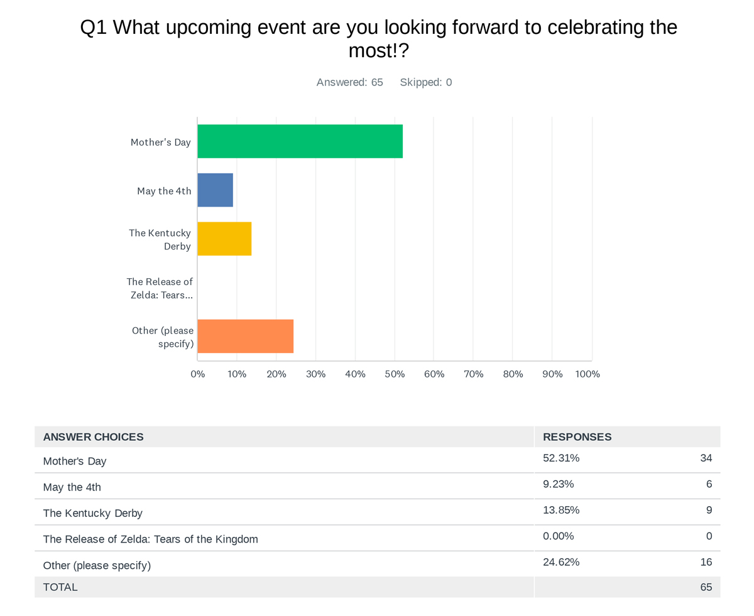Click the blue May the 4th bar
754x616 pixels.
point(215,190)
